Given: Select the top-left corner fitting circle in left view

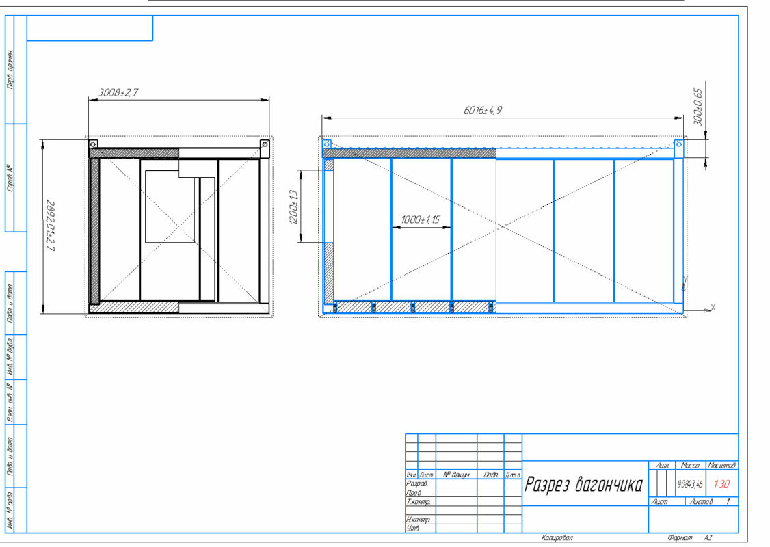Looking at the screenshot, I should [x=93, y=144].
